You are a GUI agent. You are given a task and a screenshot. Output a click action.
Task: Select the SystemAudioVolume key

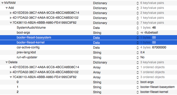click(x=31, y=28)
